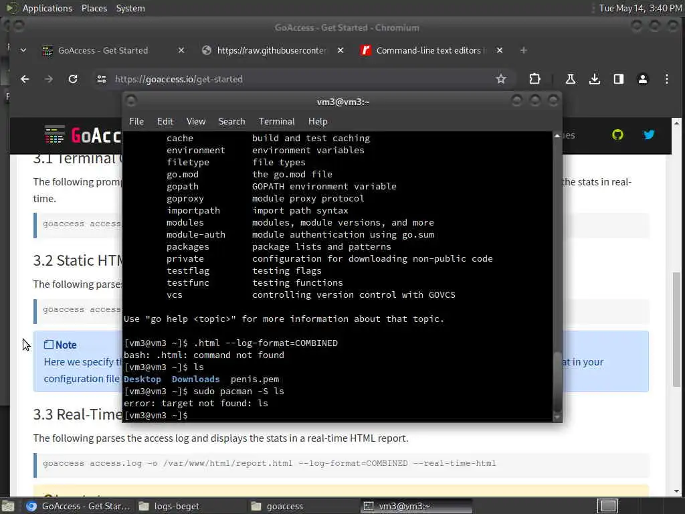Close the raw.githubusercontent tab
Image resolution: width=685 pixels, height=514 pixels.
click(340, 50)
